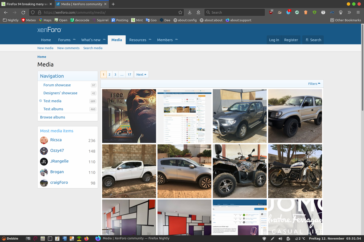This screenshot has height=242, width=364.
Task: Open the Debbie start menu
Action: pyautogui.click(x=10, y=238)
